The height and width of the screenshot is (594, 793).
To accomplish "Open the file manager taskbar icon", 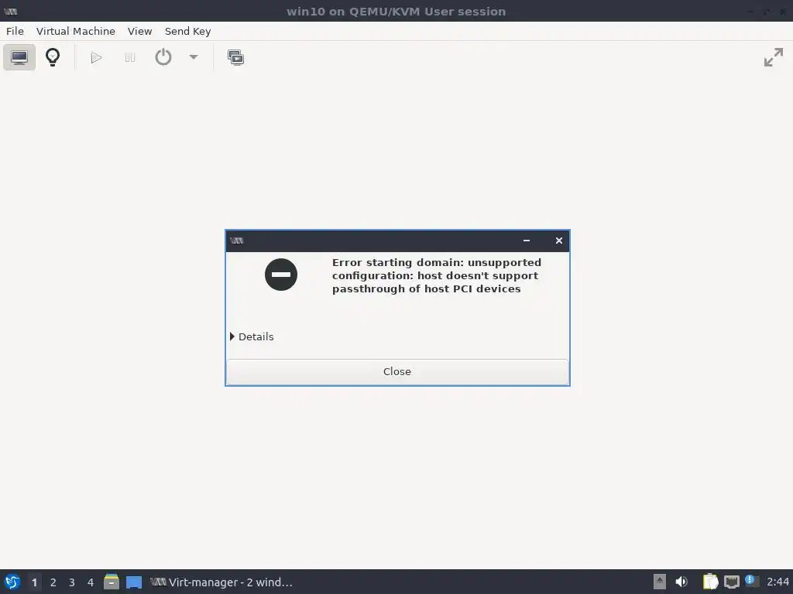I will pos(112,582).
